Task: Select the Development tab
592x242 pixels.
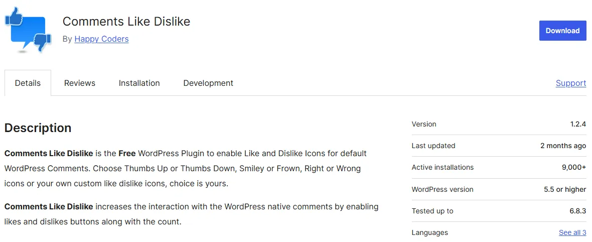Action: (208, 83)
